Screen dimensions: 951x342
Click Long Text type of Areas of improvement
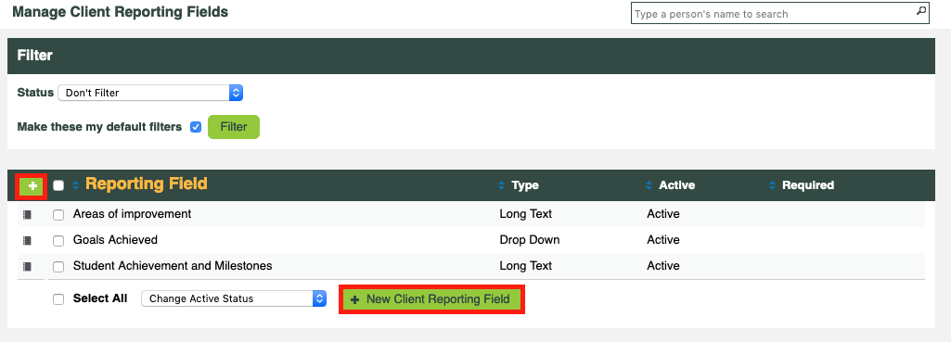coord(526,214)
